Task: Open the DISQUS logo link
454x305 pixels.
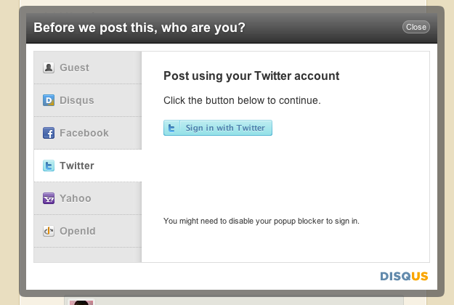Action: click(x=404, y=277)
